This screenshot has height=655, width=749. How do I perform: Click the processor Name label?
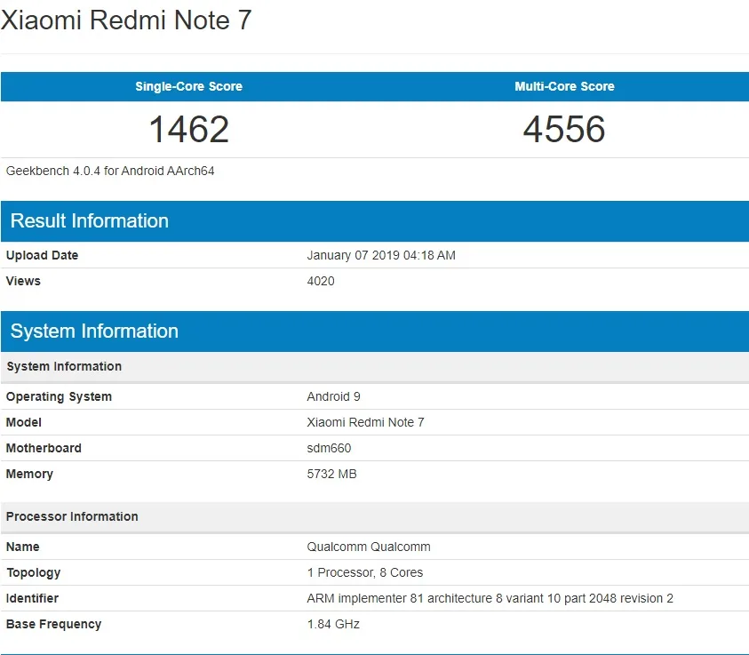coord(22,547)
